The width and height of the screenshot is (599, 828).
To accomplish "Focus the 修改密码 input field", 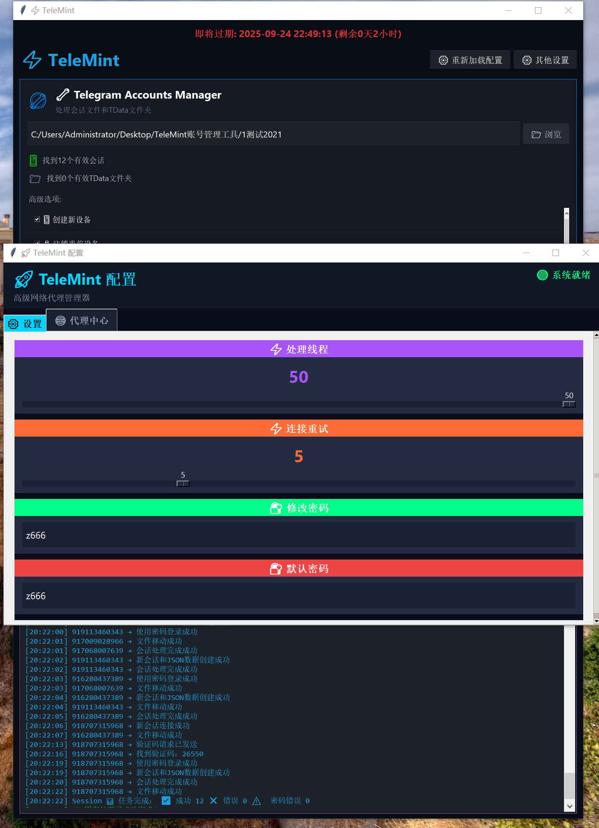I will [299, 535].
